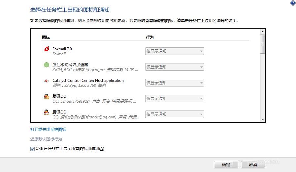This screenshot has height=172, width=296.
Task: Click the green 浙江移动网络加速器 icon
Action: (x=47, y=65)
